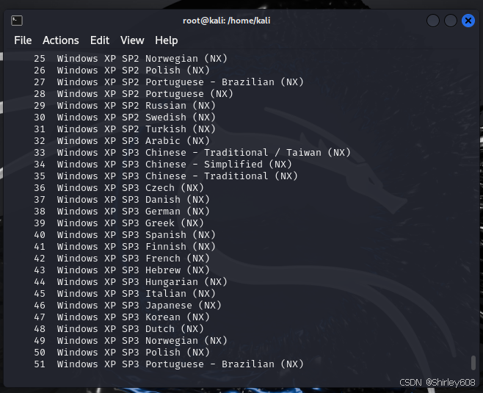Select line 49 Windows XP SP3 Norwegian (NX)

[x=131, y=341]
